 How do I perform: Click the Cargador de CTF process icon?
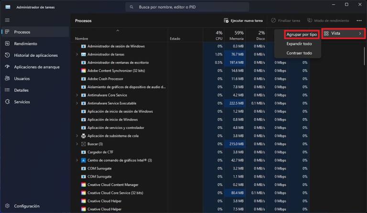coord(83,152)
